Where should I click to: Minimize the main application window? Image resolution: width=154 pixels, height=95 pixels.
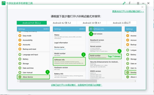point(143,3)
